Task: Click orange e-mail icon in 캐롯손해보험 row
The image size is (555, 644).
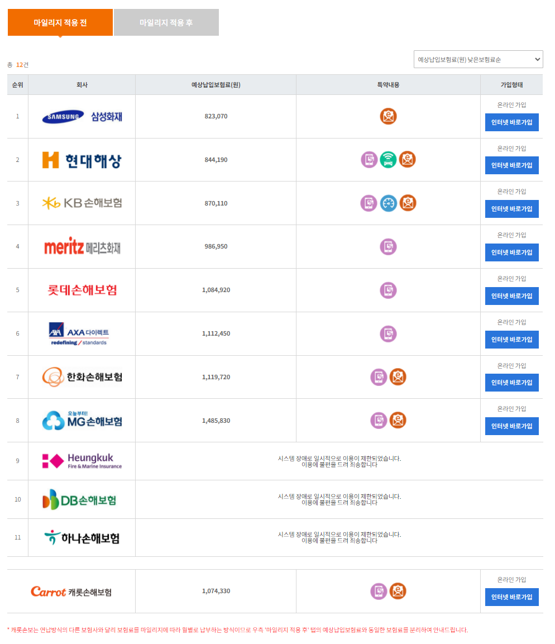Action: (x=398, y=591)
